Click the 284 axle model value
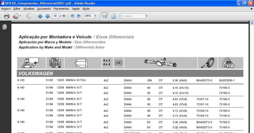Image resolution: width=254 pixels, height=133 pixels. click(150, 80)
